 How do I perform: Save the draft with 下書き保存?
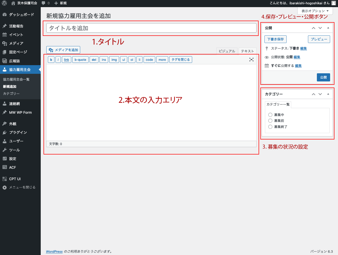point(275,39)
